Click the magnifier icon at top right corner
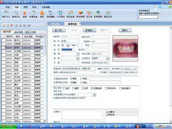This screenshot has width=172, height=129. pyautogui.click(x=155, y=7)
